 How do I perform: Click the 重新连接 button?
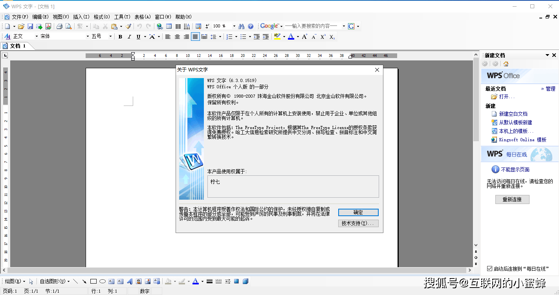[x=512, y=199]
